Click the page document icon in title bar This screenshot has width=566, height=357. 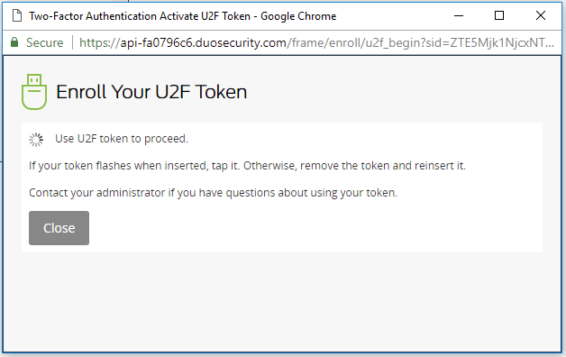[16, 16]
